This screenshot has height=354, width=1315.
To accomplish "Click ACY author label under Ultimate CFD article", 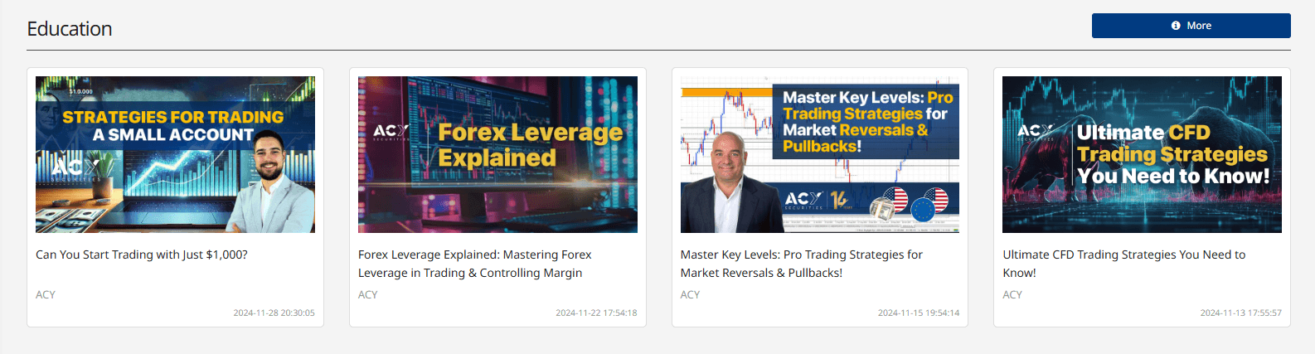I will pos(1012,294).
